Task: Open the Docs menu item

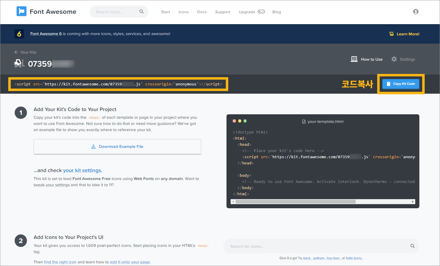Action: (202, 12)
